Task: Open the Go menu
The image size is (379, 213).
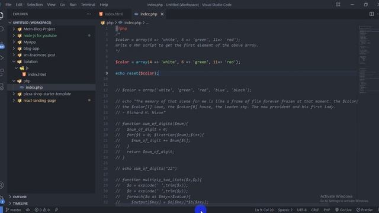Action: click(62, 5)
